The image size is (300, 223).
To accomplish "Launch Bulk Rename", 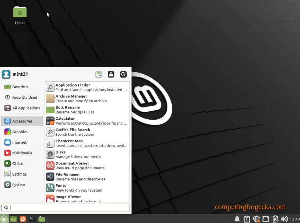I will click(87, 110).
